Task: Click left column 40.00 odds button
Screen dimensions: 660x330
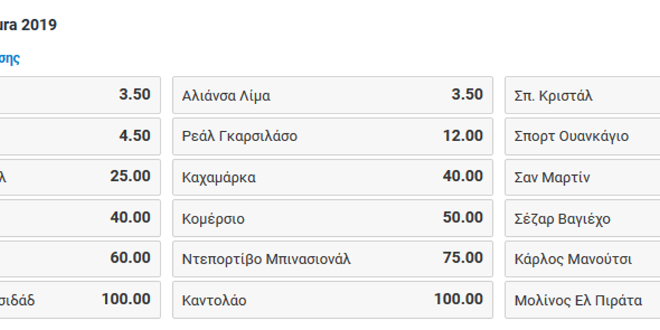Action: (x=80, y=218)
